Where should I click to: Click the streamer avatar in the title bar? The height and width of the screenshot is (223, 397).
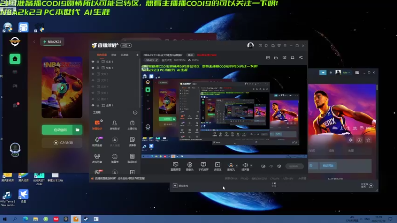click(250, 45)
